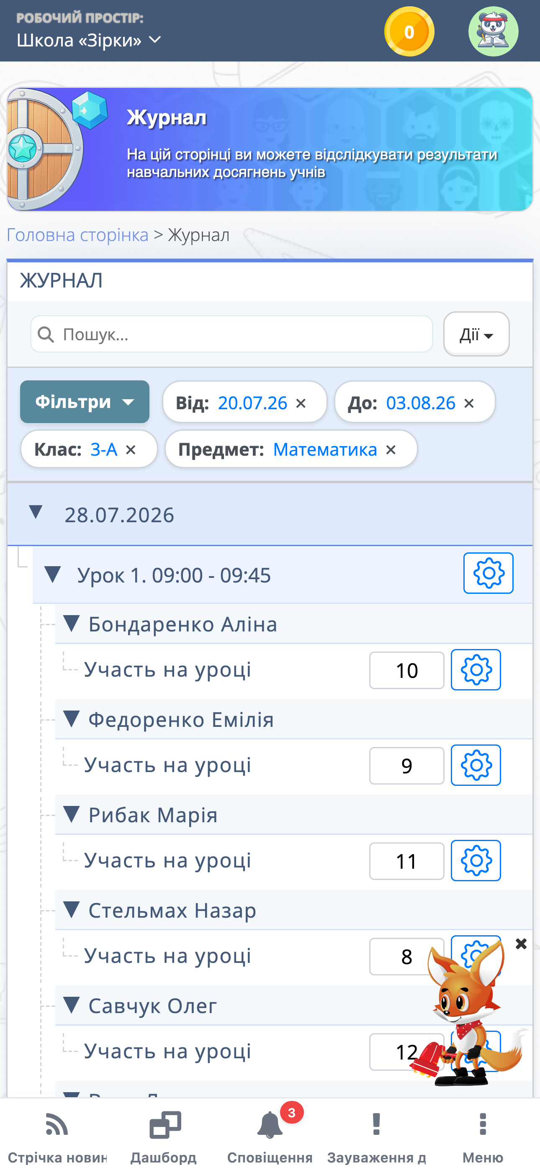This screenshot has width=540, height=1170.
Task: Edit Рибак Марія's grade 11
Action: point(407,861)
